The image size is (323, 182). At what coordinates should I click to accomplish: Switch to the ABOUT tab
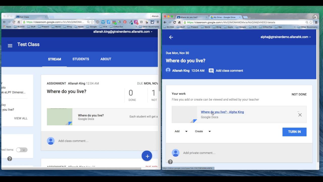[x=106, y=59]
